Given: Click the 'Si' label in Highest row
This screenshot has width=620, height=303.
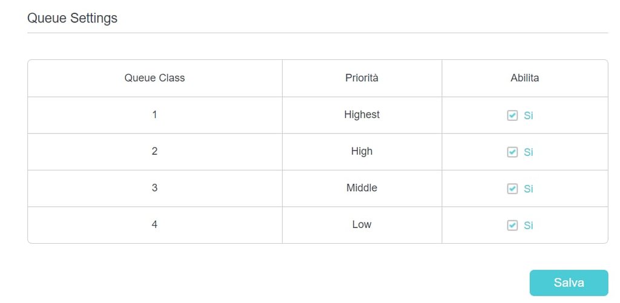Looking at the screenshot, I should [529, 116].
